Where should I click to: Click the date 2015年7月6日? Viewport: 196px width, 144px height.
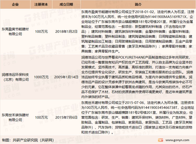[x=66, y=118]
